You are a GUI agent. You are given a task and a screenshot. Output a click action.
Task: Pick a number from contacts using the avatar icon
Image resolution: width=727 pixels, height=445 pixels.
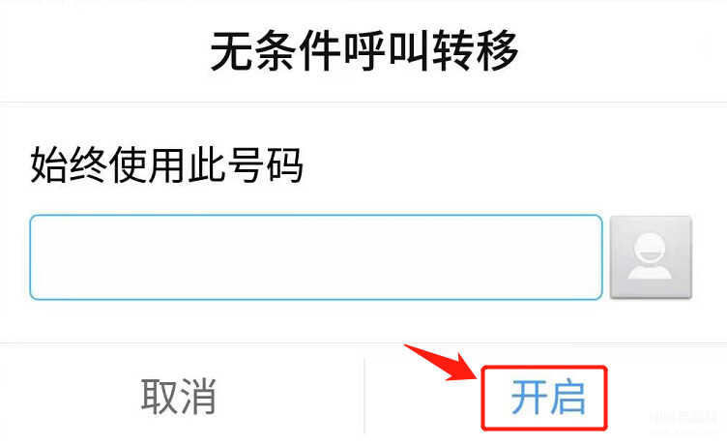651,257
